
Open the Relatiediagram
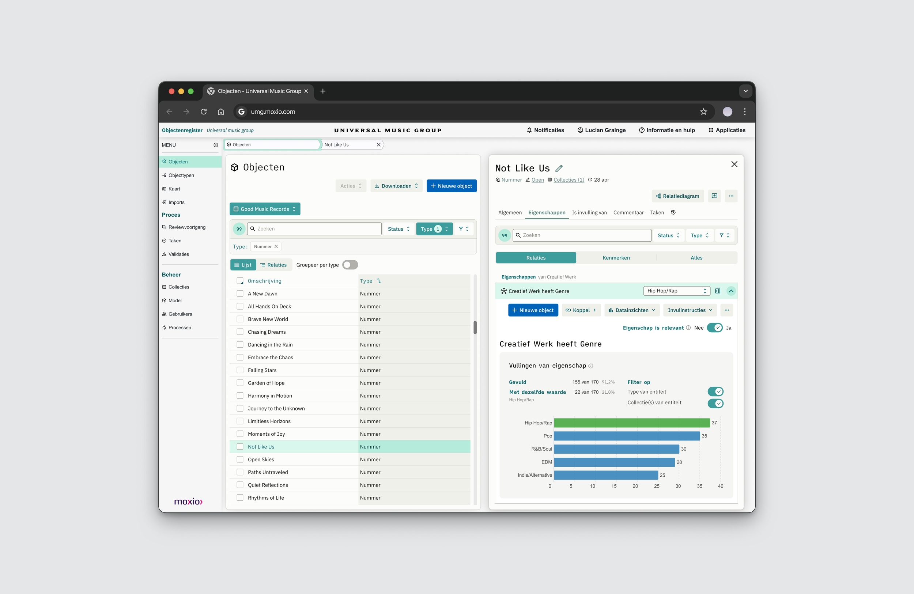pos(677,196)
